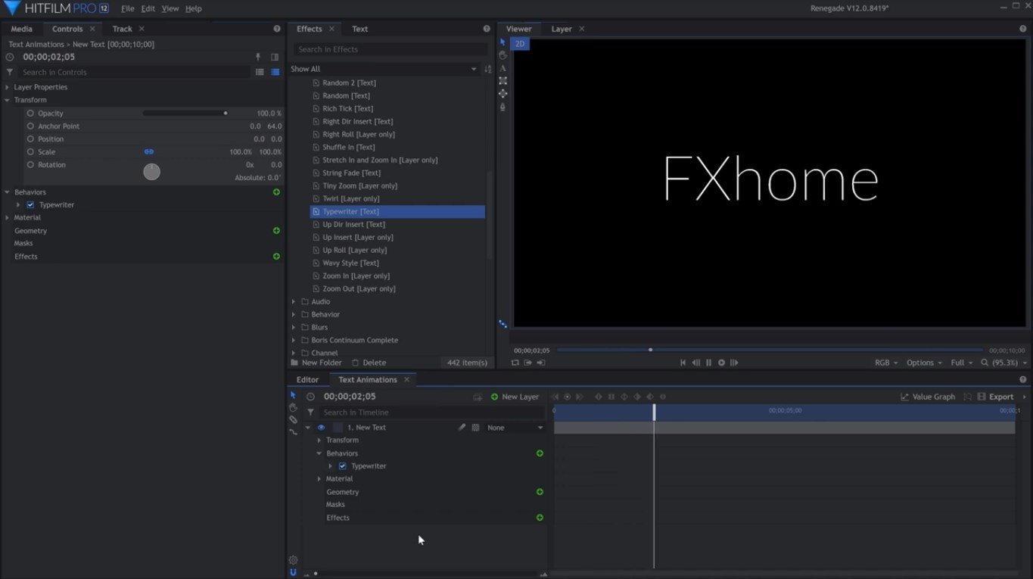
Task: Select the Text tool in the Viewer toolbar
Action: 503,68
